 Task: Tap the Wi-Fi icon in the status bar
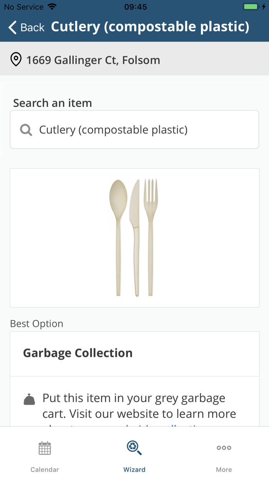pos(52,6)
